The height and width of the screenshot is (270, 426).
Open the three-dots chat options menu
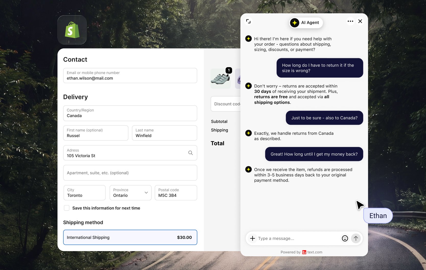(x=350, y=21)
